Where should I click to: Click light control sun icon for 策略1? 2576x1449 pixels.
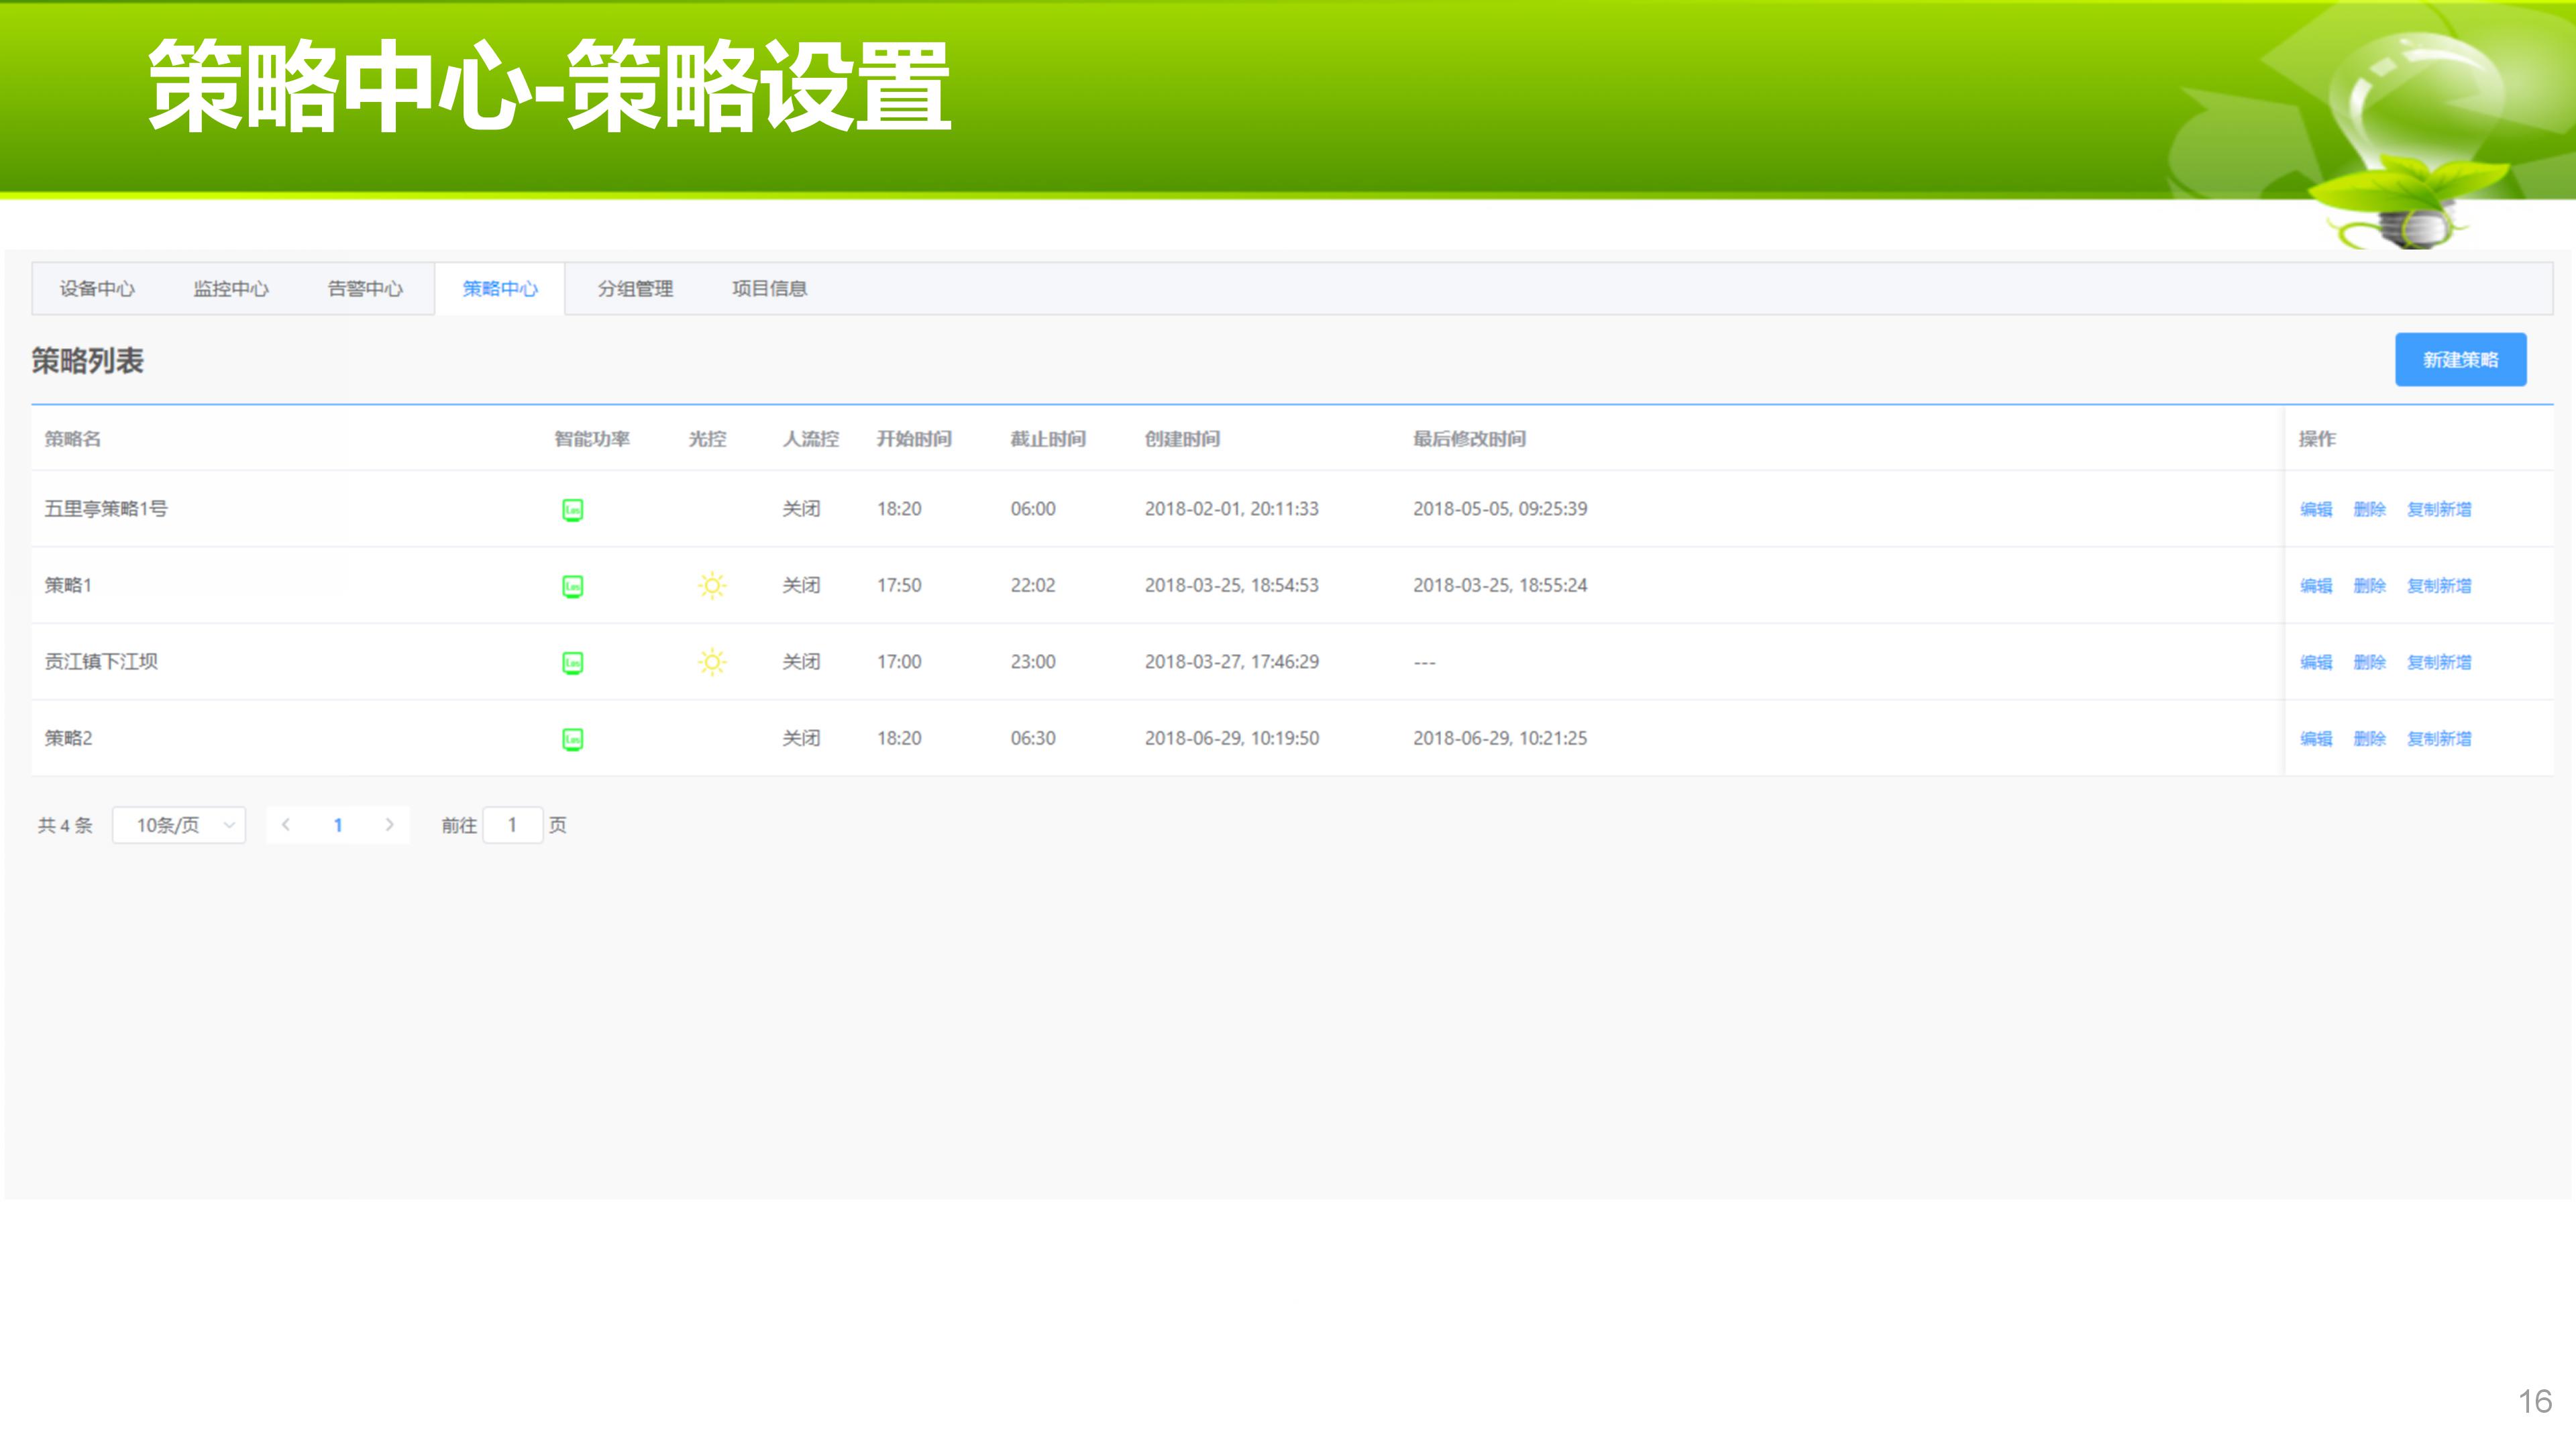pos(711,585)
